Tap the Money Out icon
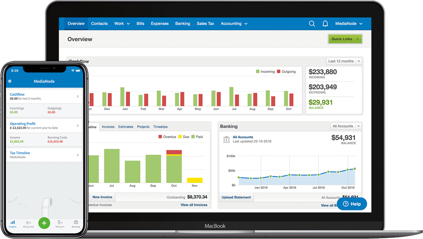 (x=29, y=223)
